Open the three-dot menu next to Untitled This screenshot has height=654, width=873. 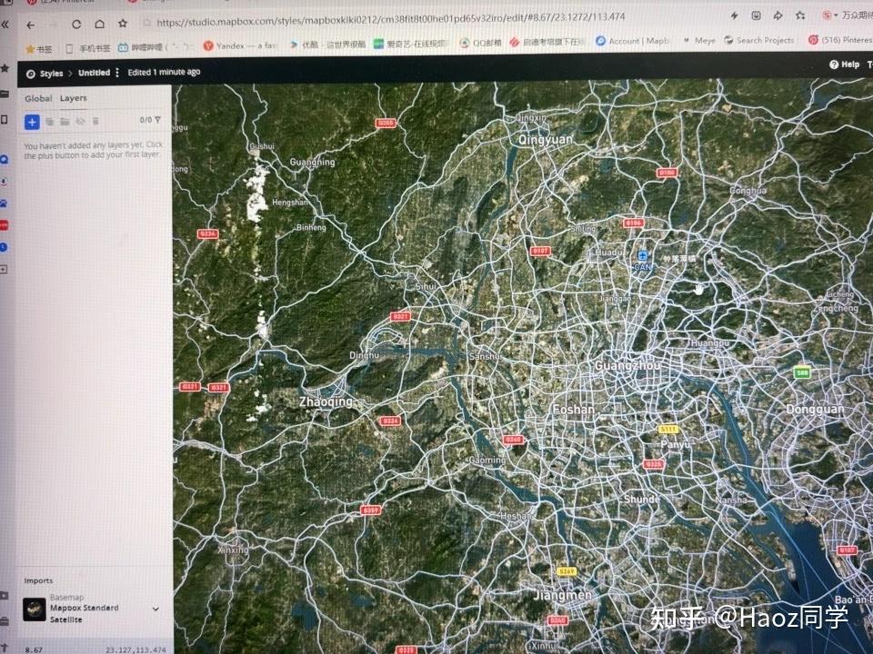[x=116, y=72]
